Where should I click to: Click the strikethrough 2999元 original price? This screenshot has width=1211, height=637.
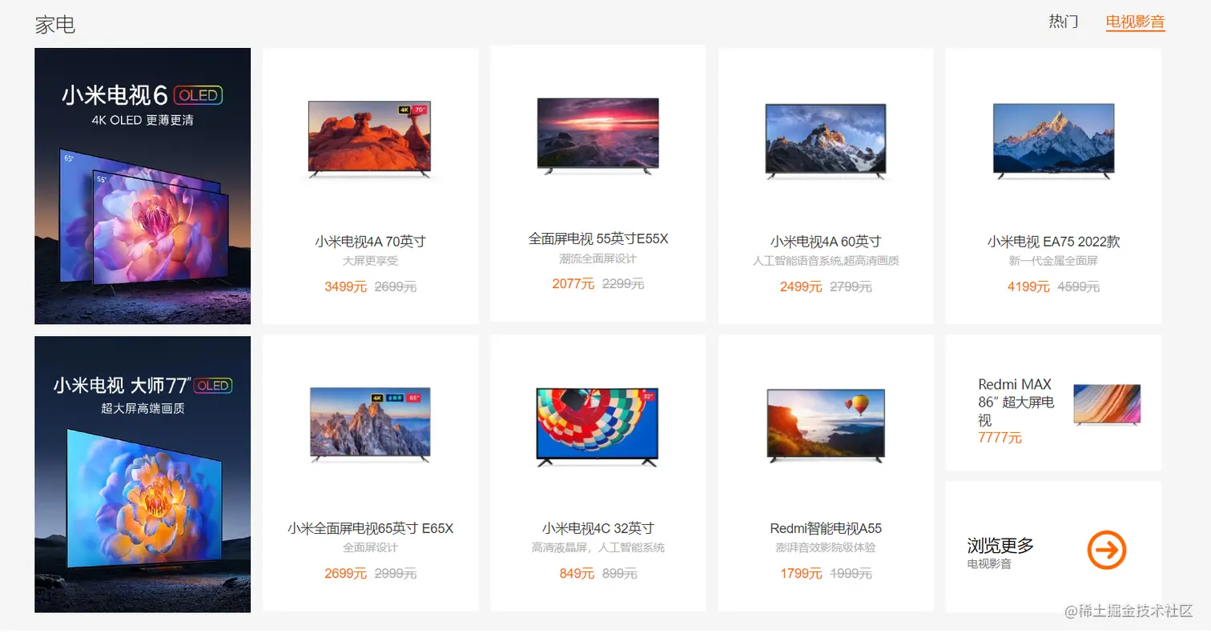tap(396, 573)
